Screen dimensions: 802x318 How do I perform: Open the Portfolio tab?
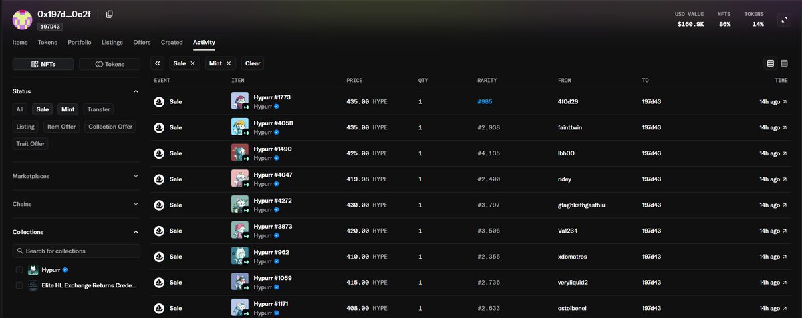80,42
